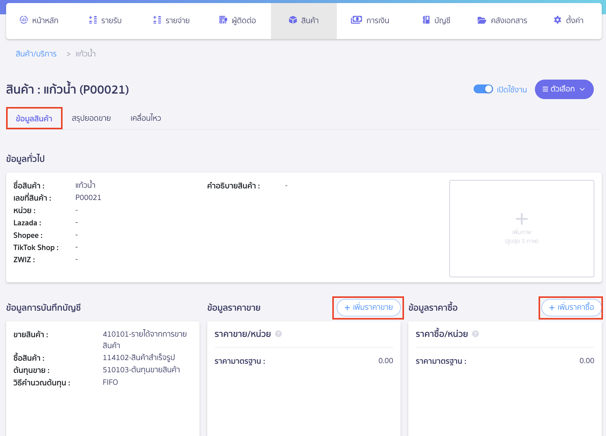
Task: Switch to the สรุปยอดขาย tab
Action: click(91, 118)
